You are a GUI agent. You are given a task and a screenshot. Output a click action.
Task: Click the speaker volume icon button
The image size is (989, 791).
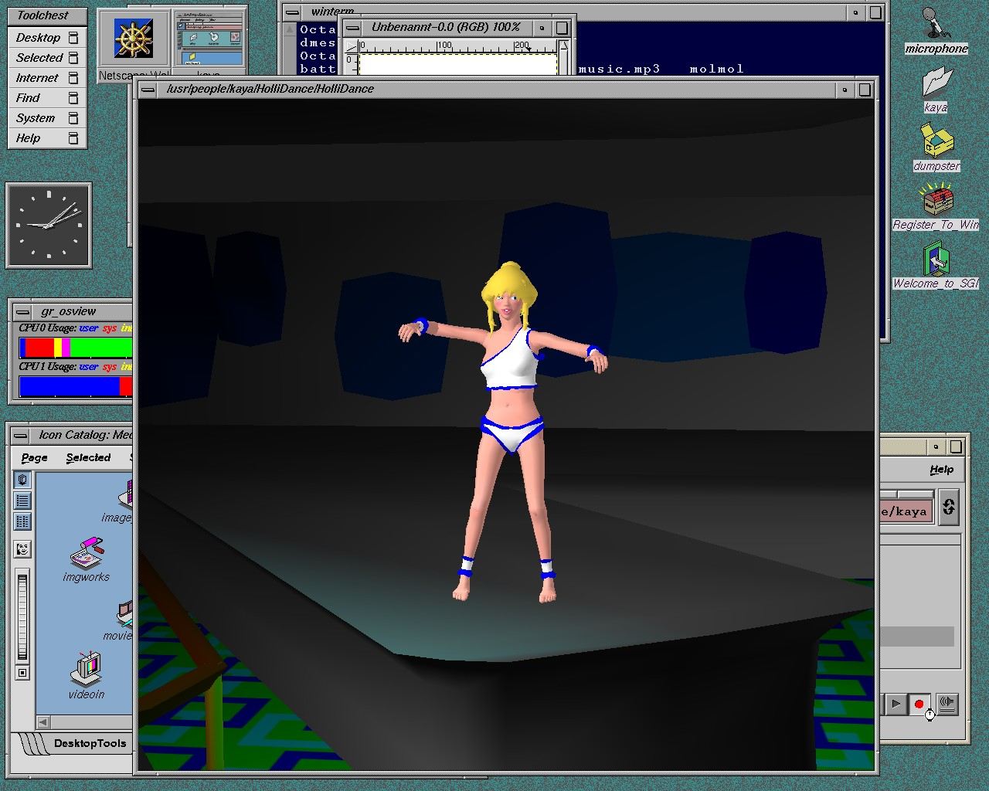click(x=947, y=703)
